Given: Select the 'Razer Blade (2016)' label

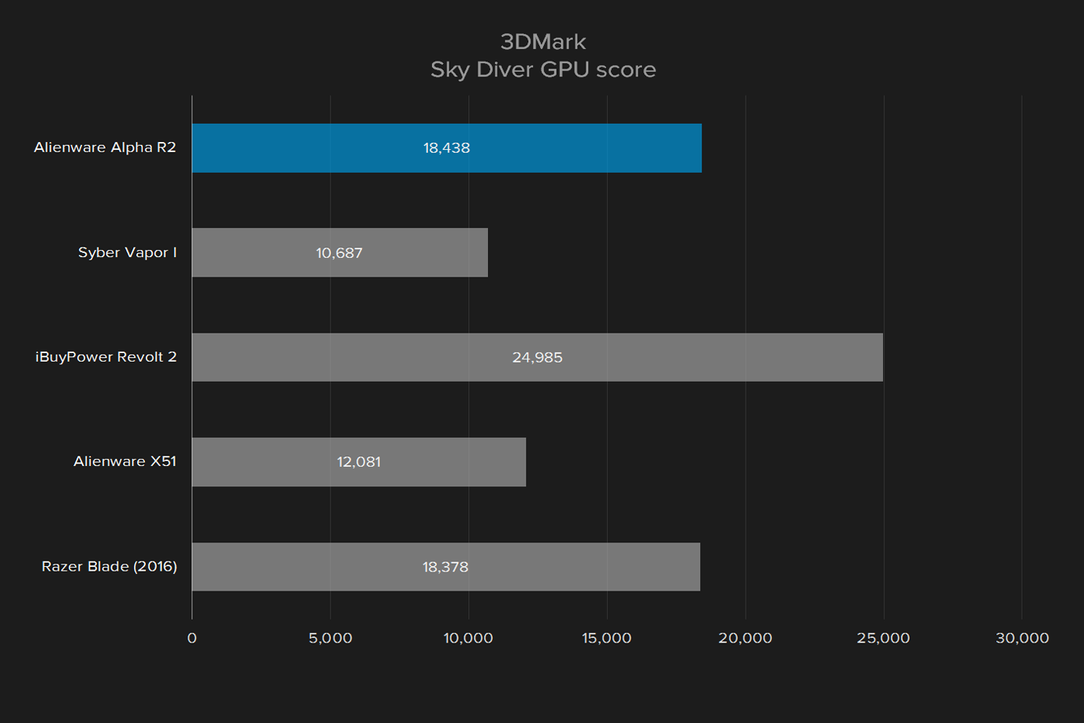Looking at the screenshot, I should pyautogui.click(x=109, y=566).
